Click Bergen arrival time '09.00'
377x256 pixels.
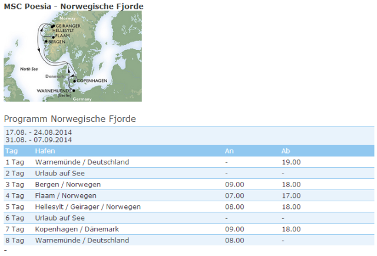(x=234, y=184)
